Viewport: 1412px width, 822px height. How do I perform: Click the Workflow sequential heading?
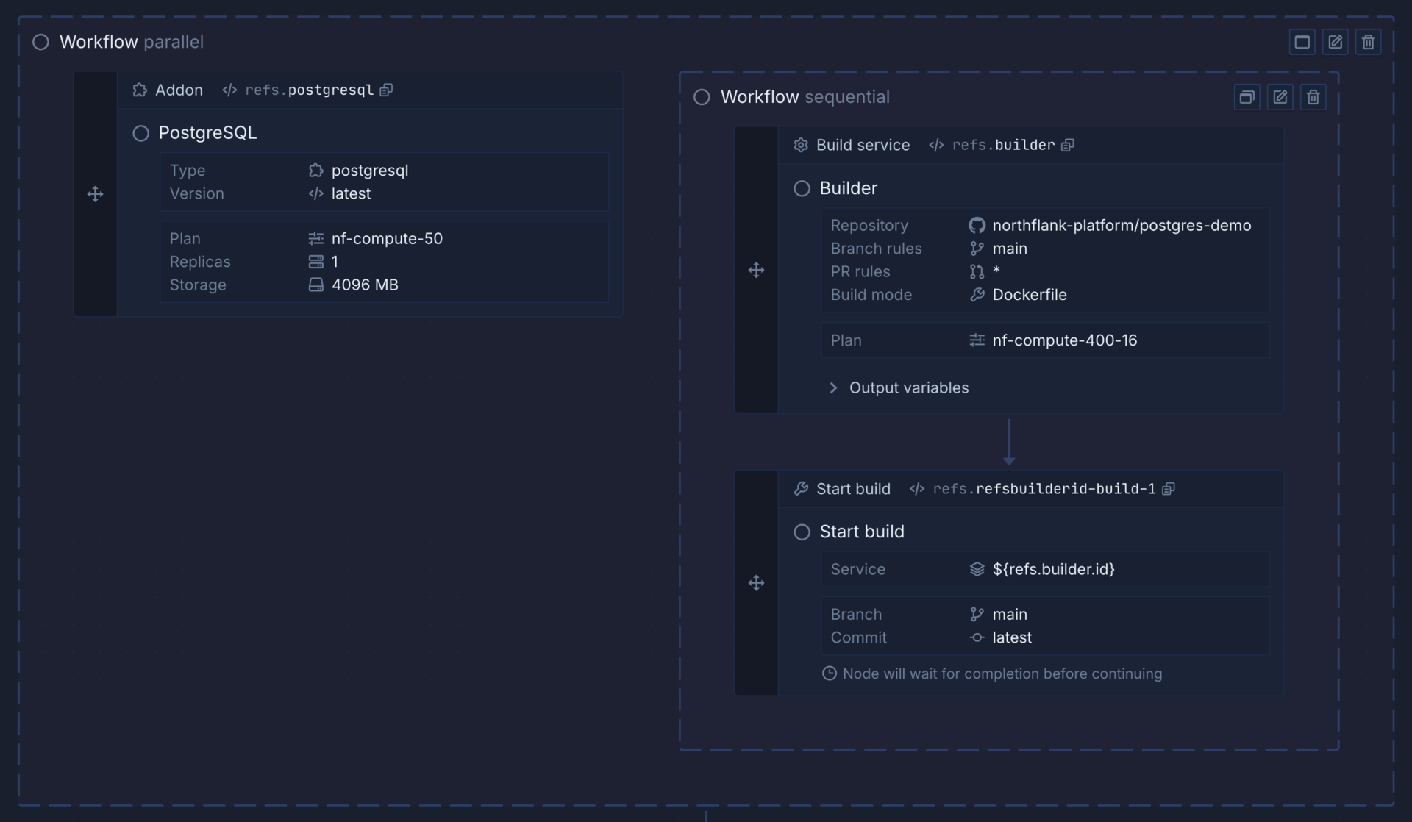coord(805,97)
